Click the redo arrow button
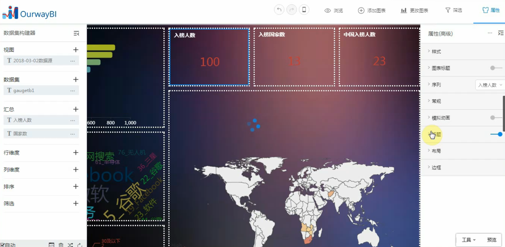Image resolution: width=505 pixels, height=247 pixels. pos(291,10)
